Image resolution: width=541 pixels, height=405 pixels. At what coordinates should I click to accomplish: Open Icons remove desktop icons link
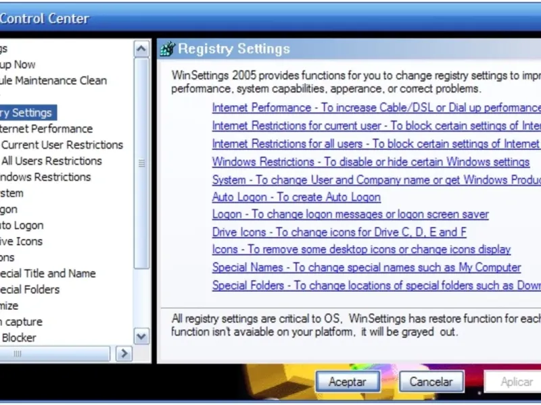[361, 249]
